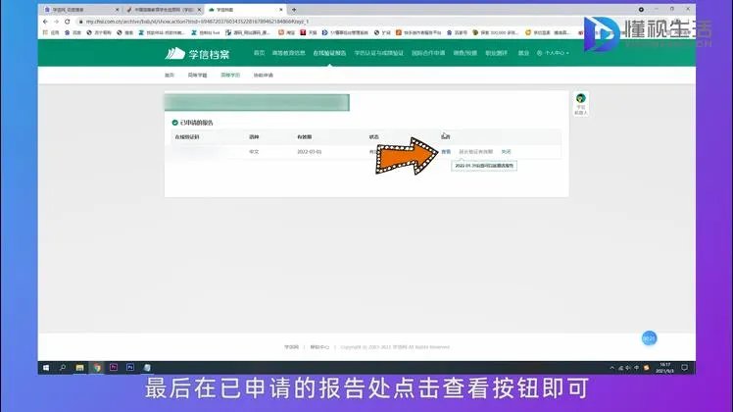Image resolution: width=733 pixels, height=412 pixels.
Task: Click the 学信档案 logo
Action: 197,53
